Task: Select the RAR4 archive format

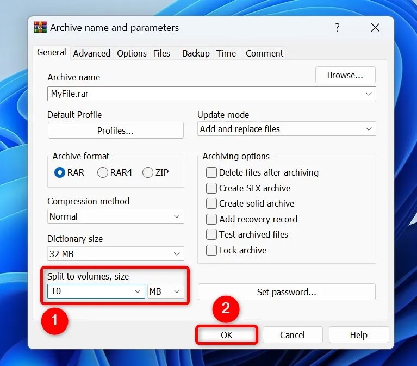Action: pos(103,172)
